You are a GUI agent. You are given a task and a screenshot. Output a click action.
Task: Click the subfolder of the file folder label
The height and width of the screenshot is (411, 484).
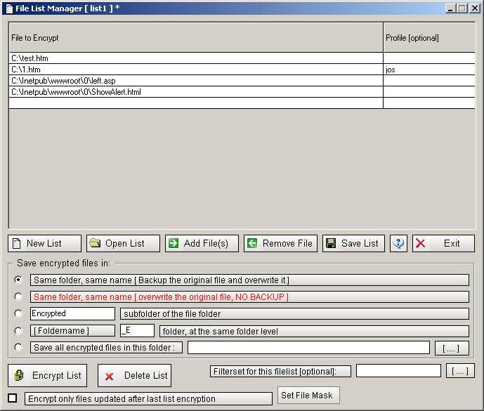[x=294, y=314]
